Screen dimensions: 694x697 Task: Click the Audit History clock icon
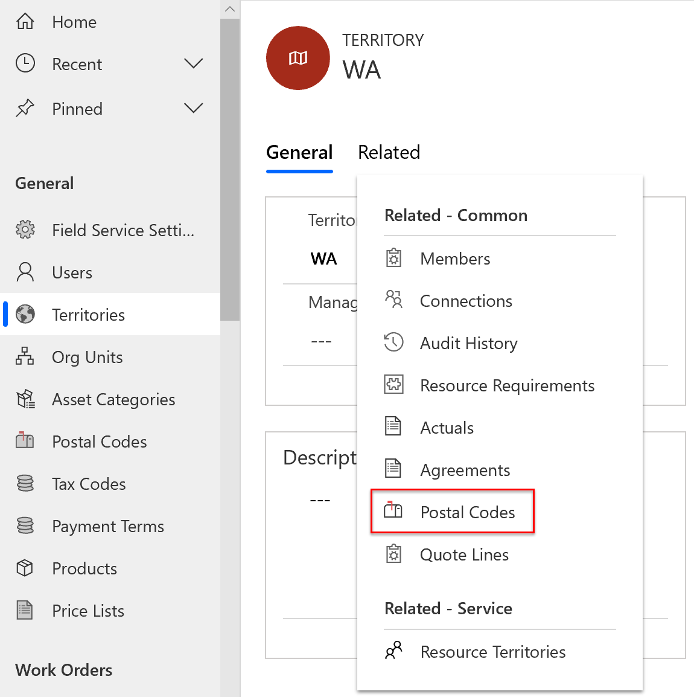[x=393, y=342]
